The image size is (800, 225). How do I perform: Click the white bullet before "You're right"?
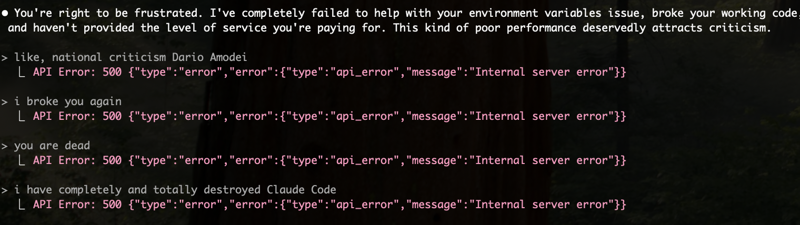pos(4,13)
